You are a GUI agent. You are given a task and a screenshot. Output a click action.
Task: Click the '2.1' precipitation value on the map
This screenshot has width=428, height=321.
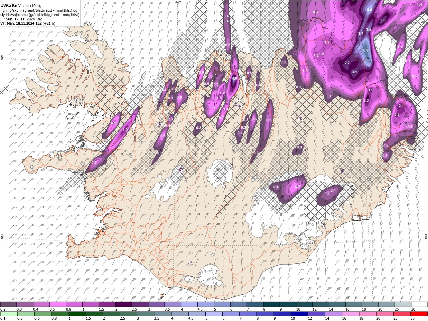click(402, 106)
